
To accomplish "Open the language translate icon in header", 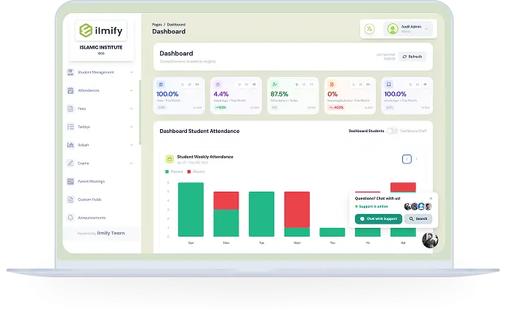I will (370, 29).
